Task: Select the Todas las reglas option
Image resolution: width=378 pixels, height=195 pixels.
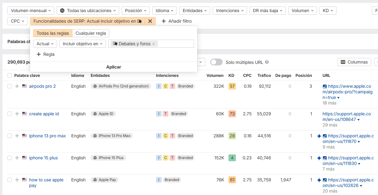Action: click(53, 33)
